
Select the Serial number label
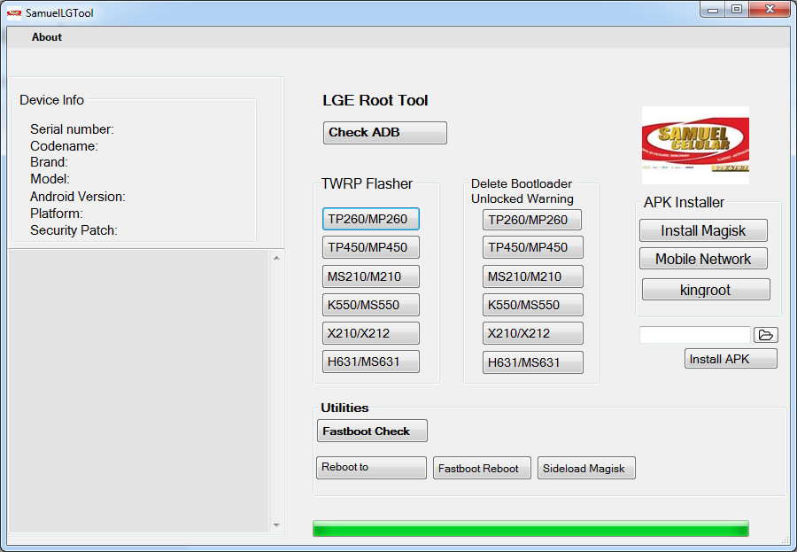72,129
